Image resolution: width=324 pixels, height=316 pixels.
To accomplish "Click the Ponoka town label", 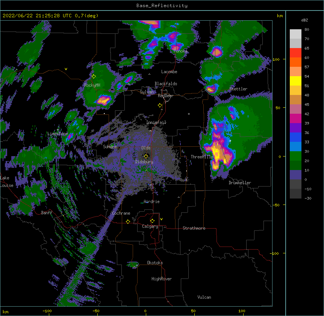I will 180,51.
